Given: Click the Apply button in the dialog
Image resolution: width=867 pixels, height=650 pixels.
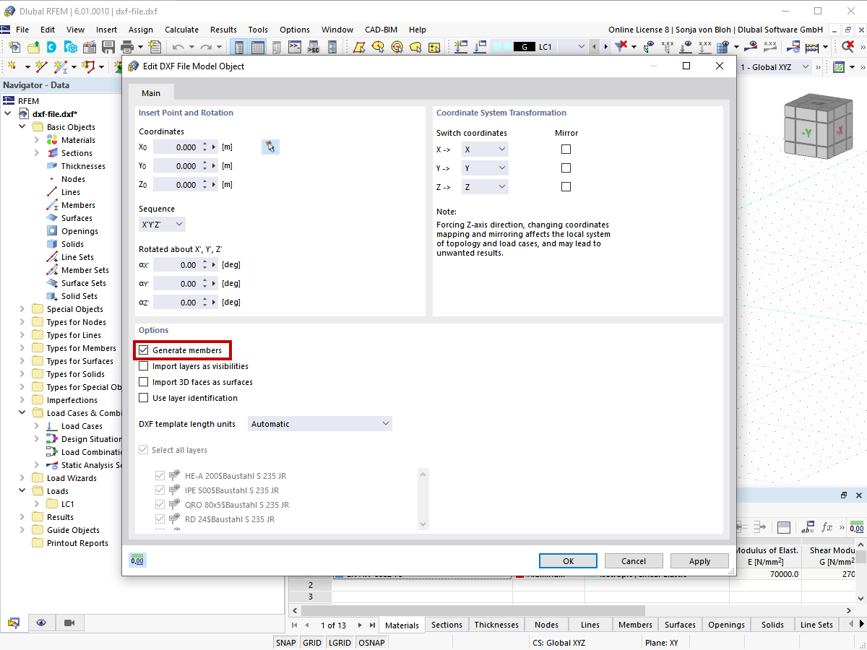Looking at the screenshot, I should [699, 560].
